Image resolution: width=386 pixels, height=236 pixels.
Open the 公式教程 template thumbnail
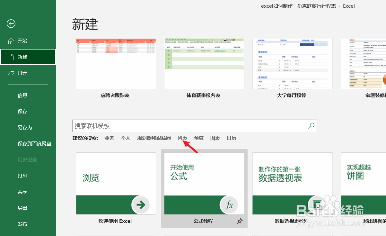[204, 184]
